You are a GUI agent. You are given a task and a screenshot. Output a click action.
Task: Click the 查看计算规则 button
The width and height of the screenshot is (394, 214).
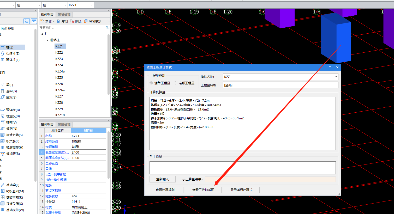(165, 190)
